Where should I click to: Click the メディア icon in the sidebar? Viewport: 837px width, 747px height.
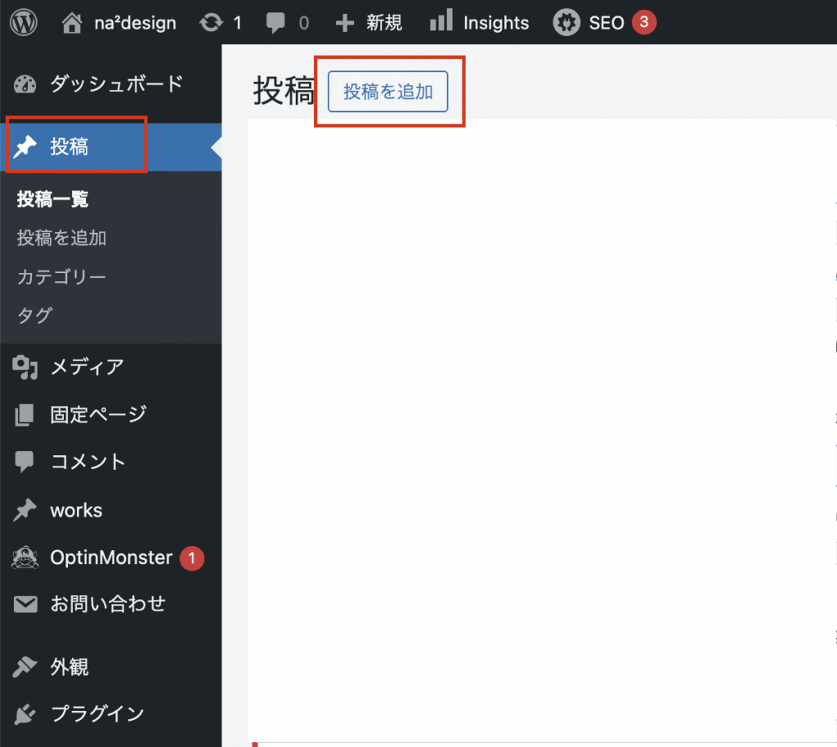[25, 367]
